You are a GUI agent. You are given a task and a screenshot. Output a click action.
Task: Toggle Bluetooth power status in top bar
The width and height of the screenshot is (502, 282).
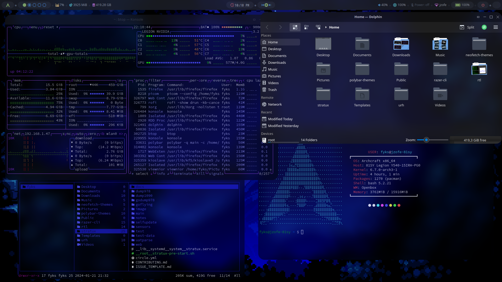click(420, 5)
